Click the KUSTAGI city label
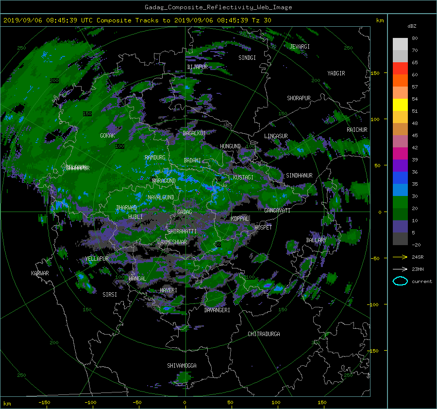 (x=243, y=178)
